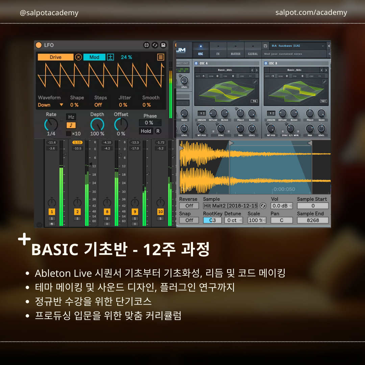Click the sample hot-swap icon
The height and width of the screenshot is (365, 365).
[x=263, y=206]
